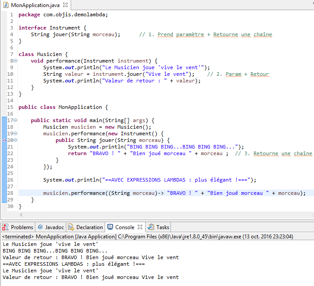The image size is (314, 286).
Task: Close the Console view tab
Action: click(x=140, y=227)
